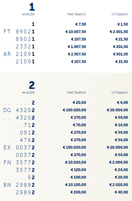This screenshot has width=132, height=201.
Task: Select lot number AR 21091
Action: click(x=19, y=54)
